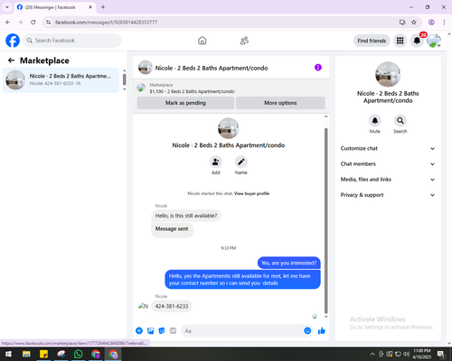Viewport: 452px width, 361px height.
Task: Click the 424-381-6233 message bubble
Action: [x=172, y=306]
